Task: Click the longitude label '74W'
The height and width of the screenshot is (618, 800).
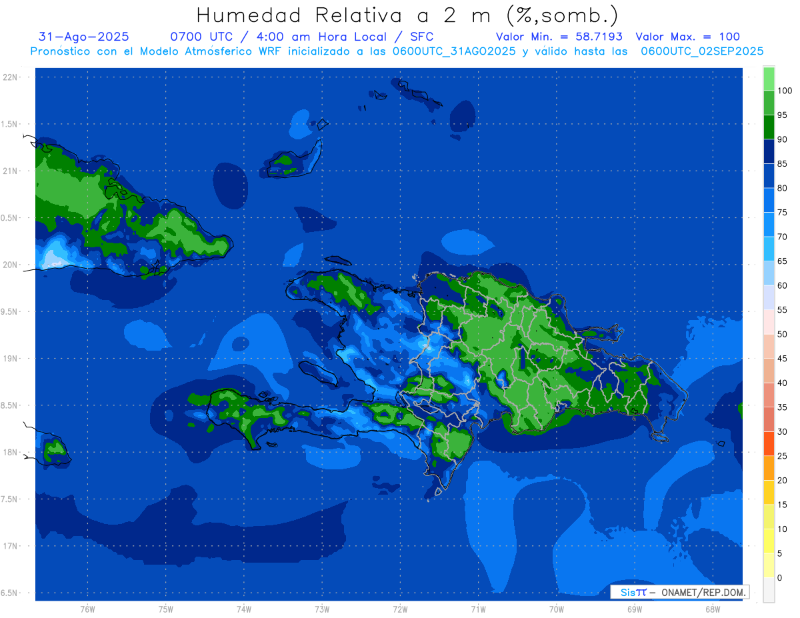Action: (244, 609)
